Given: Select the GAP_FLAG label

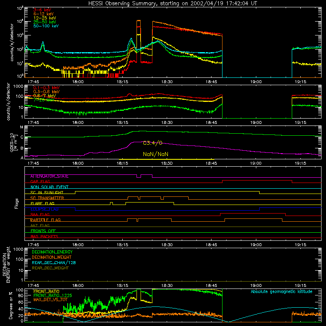Looking at the screenshot, I should click(40, 181).
